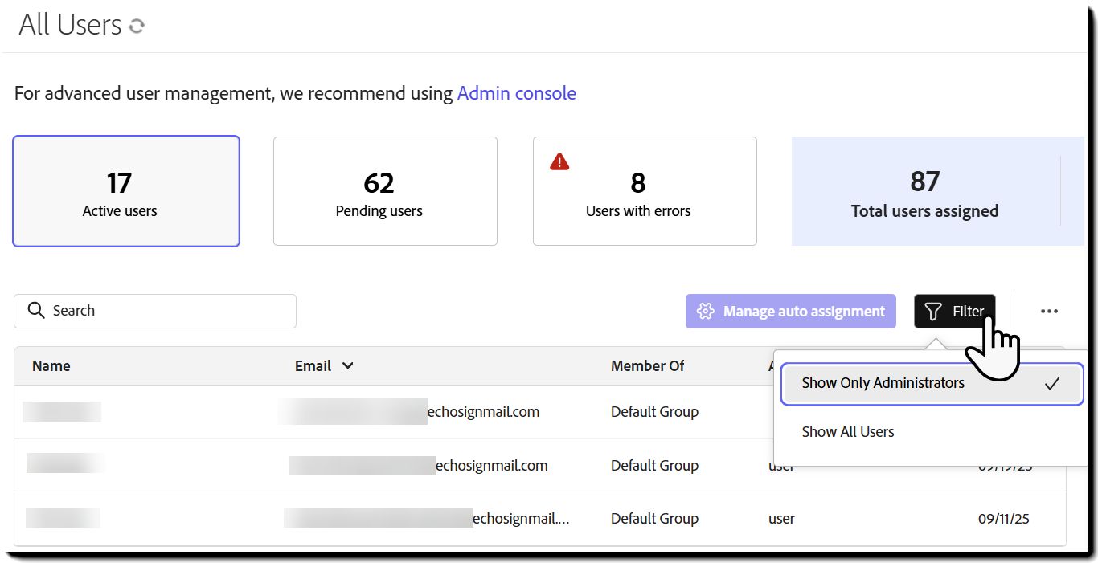1098x563 pixels.
Task: Sort by Email column dropdown arrow
Action: click(347, 366)
